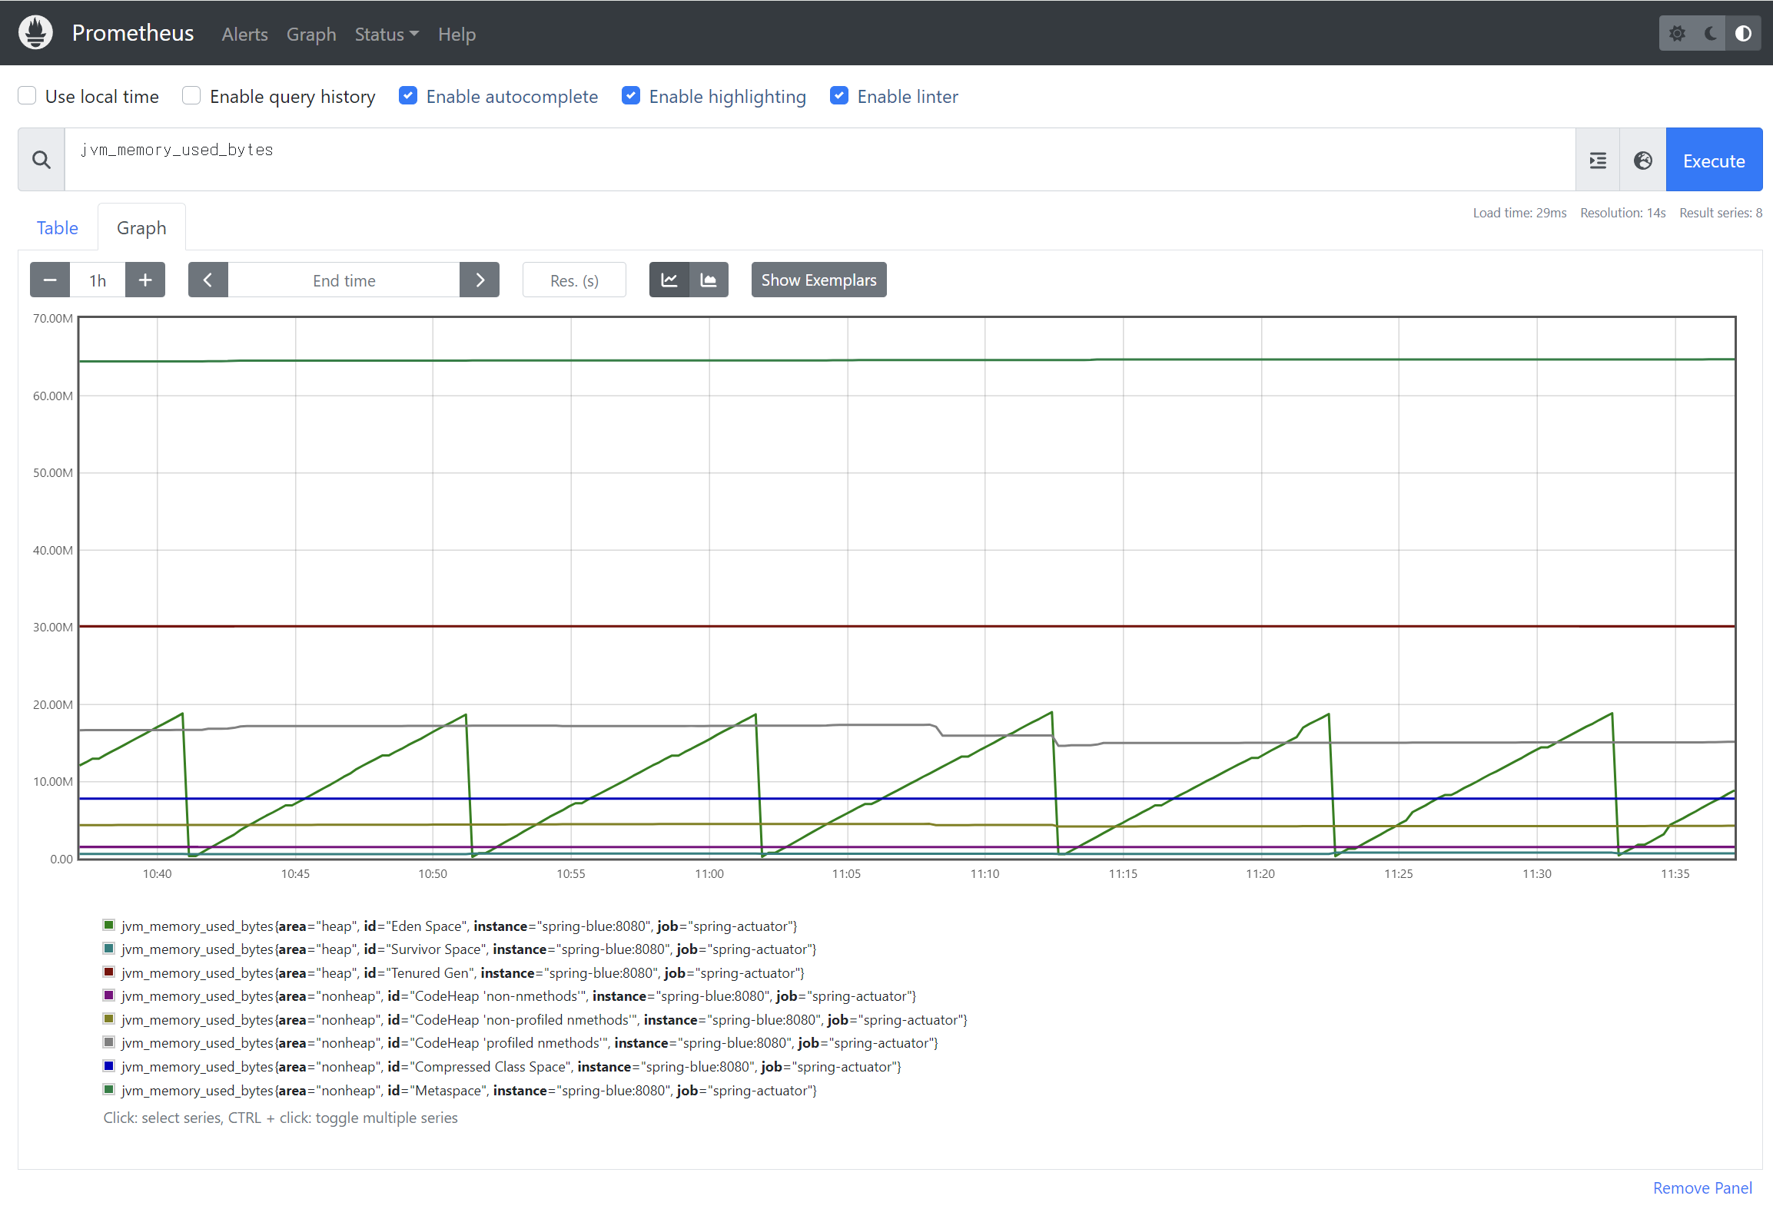Enable the Use local time checkbox
The image size is (1773, 1209).
(28, 96)
